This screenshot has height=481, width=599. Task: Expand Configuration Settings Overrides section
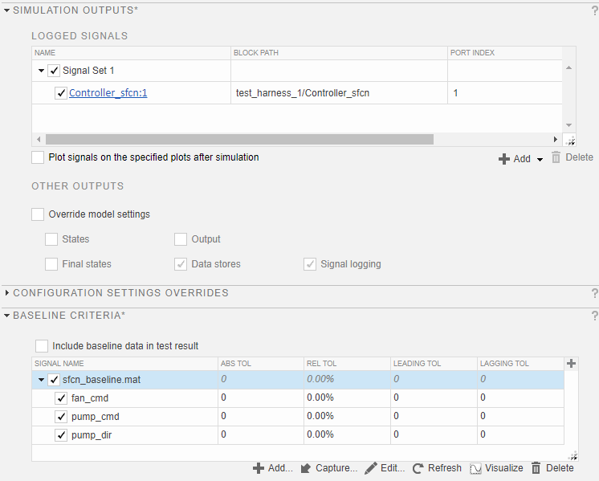(6, 293)
